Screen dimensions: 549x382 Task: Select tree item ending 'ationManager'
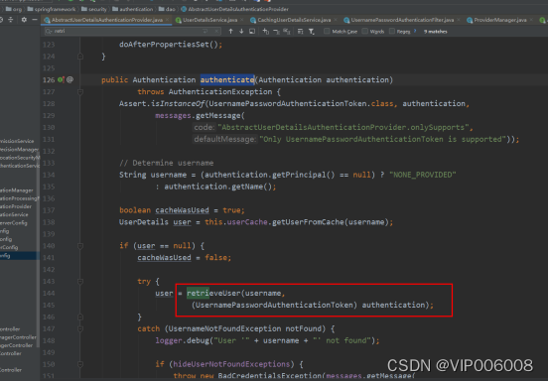pos(17,191)
